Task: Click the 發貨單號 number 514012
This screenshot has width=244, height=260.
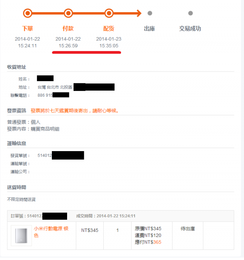Action: 45,155
